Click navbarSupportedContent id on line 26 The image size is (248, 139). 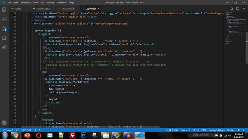(112, 24)
